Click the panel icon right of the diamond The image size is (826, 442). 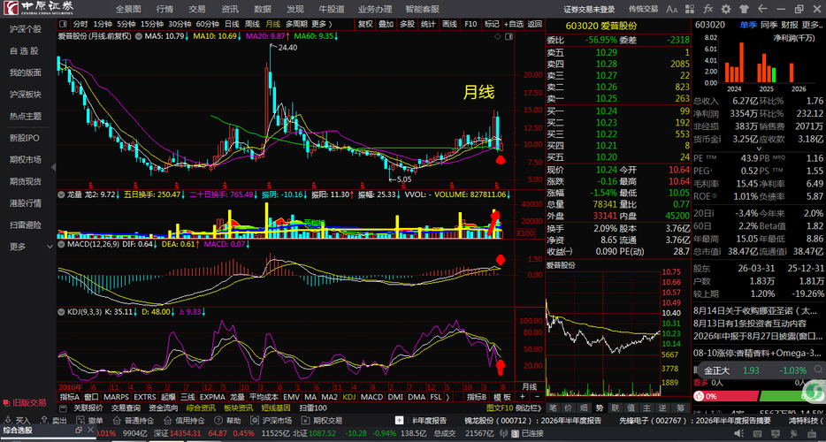508,36
